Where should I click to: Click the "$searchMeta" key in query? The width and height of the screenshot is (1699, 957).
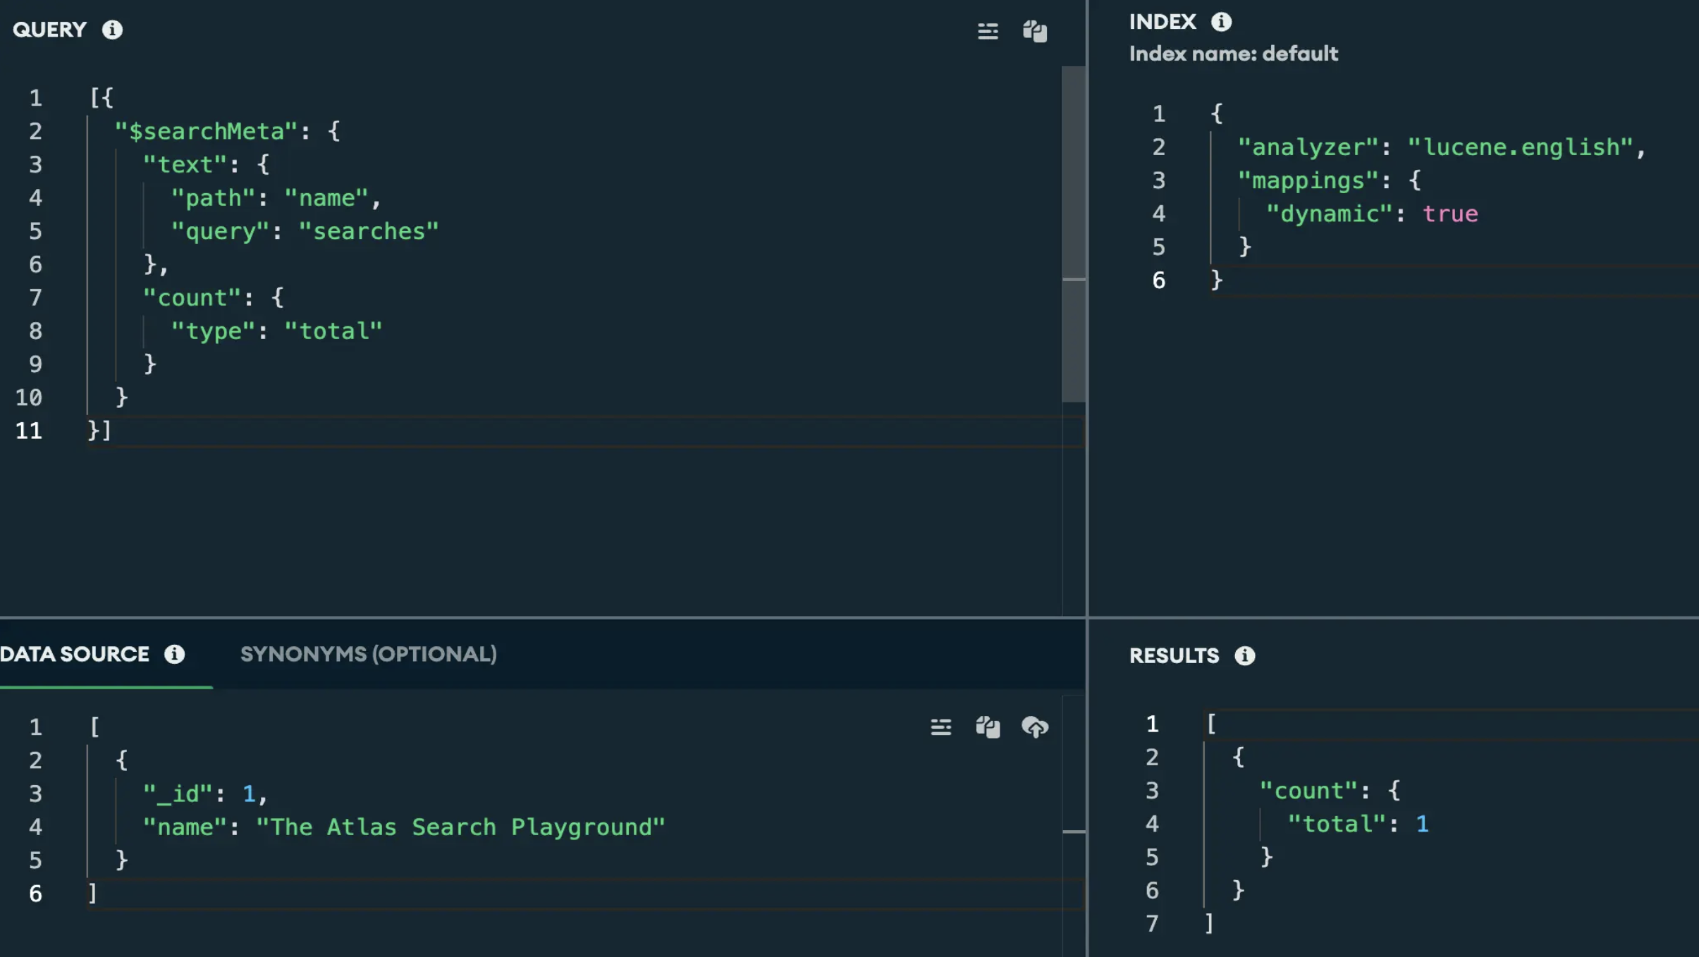(206, 131)
